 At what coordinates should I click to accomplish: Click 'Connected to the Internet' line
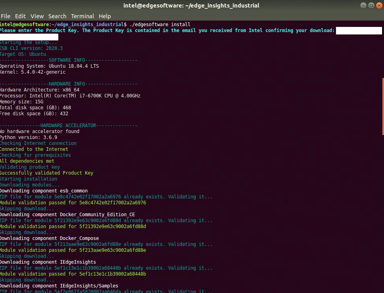click(x=34, y=149)
